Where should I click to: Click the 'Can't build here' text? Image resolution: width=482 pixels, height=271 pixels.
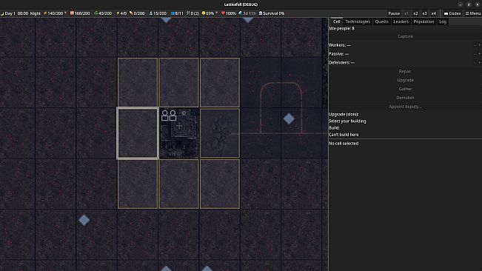344,135
